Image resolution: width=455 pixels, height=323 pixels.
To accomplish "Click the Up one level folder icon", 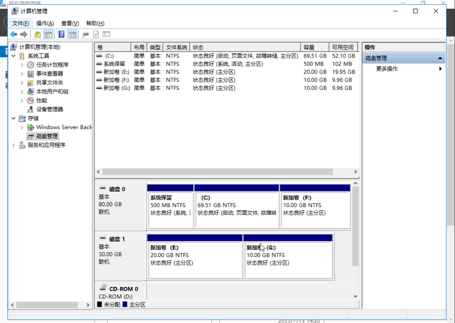I will pos(38,34).
